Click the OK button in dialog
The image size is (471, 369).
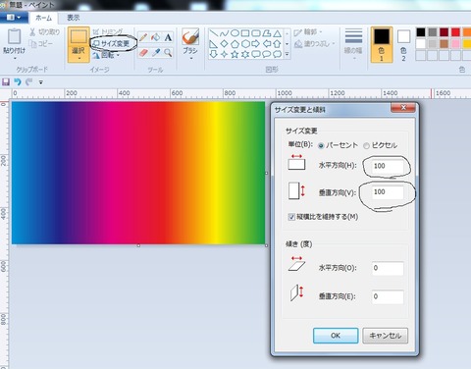(336, 336)
